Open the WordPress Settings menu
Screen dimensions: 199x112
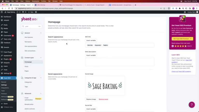click(x=6, y=73)
